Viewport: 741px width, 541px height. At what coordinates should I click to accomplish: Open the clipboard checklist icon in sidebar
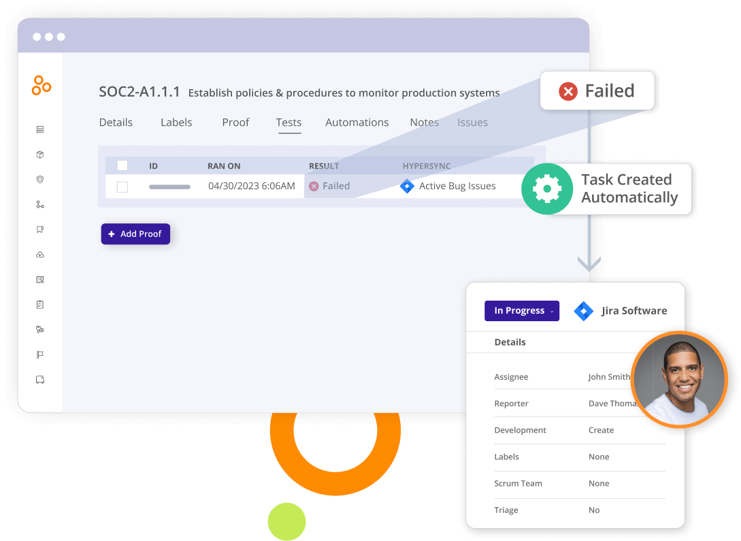pyautogui.click(x=40, y=305)
